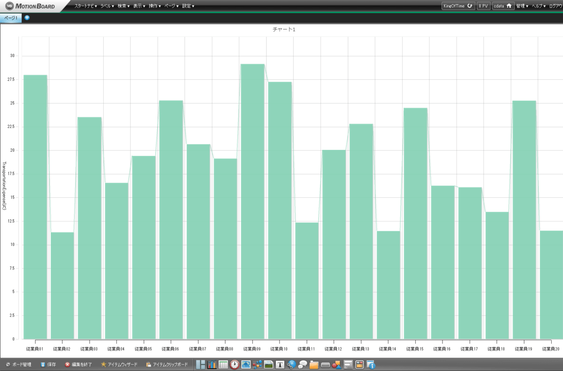
Task: Click the 従業員10 axis label
Action: pyautogui.click(x=279, y=349)
